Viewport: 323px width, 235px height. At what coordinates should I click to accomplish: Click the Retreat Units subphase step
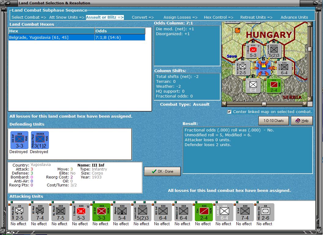pyautogui.click(x=256, y=17)
